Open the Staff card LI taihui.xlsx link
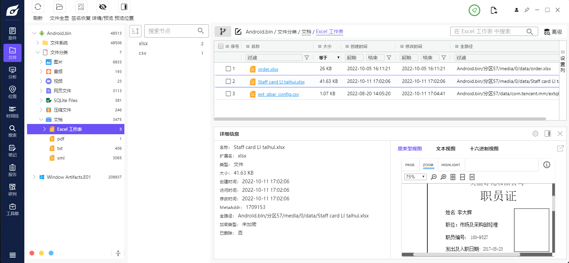The width and height of the screenshot is (569, 263). (281, 82)
